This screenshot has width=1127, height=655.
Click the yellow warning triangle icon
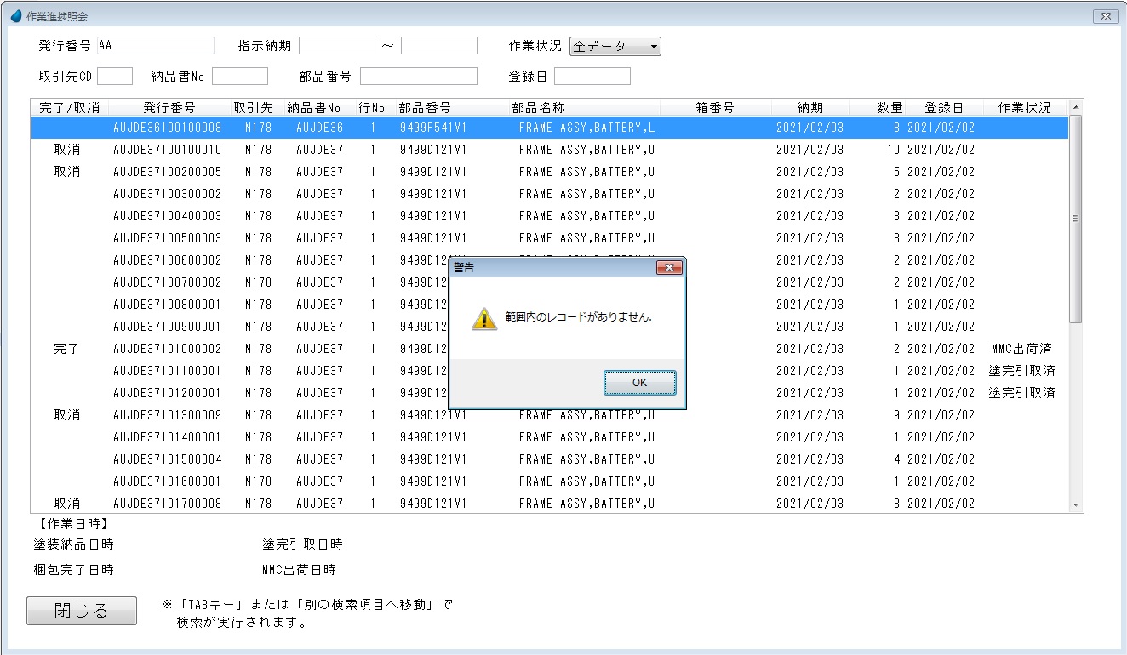pos(483,318)
